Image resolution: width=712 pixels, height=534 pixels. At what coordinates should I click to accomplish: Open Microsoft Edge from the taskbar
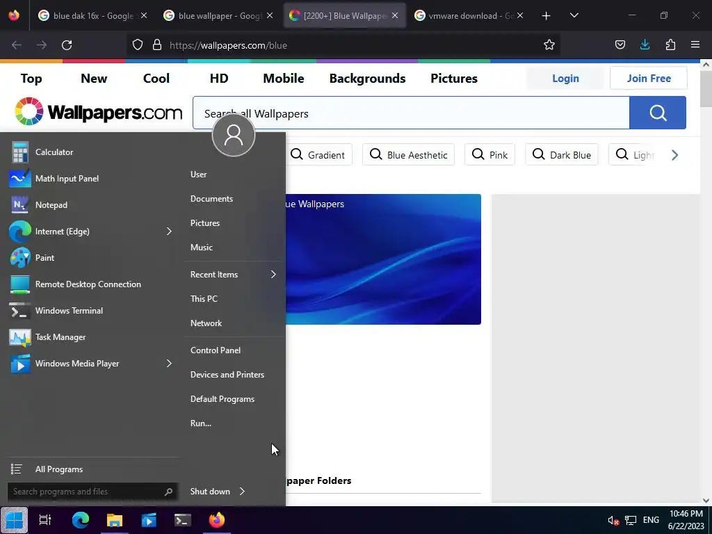point(81,520)
